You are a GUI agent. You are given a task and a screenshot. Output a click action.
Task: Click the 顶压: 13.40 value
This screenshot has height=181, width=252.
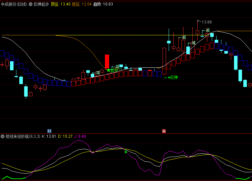click(61, 4)
